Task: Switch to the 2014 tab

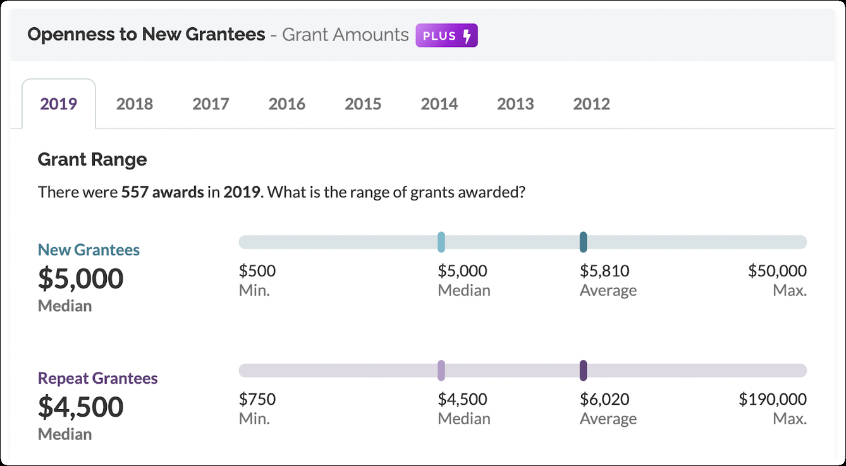Action: point(439,103)
